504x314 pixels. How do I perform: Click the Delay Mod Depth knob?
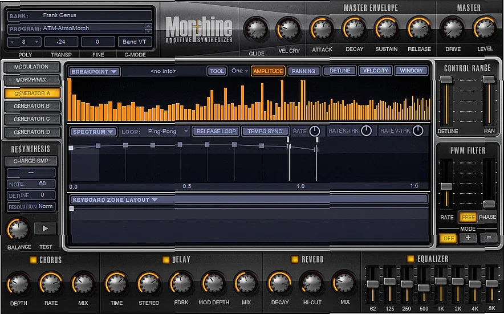(213, 283)
